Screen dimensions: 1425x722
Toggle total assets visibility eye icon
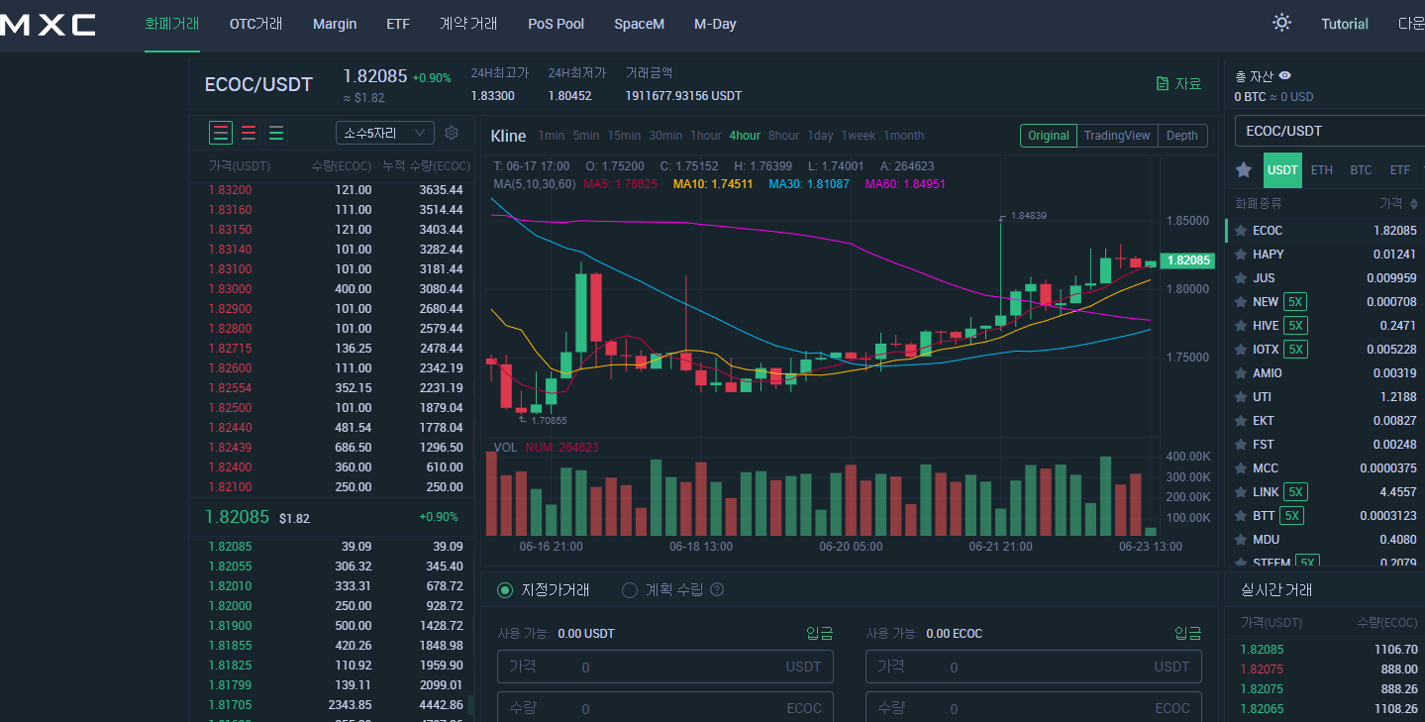pos(1285,75)
